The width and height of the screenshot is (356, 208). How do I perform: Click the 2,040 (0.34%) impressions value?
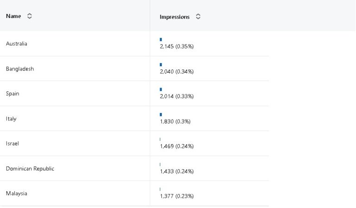pyautogui.click(x=177, y=71)
